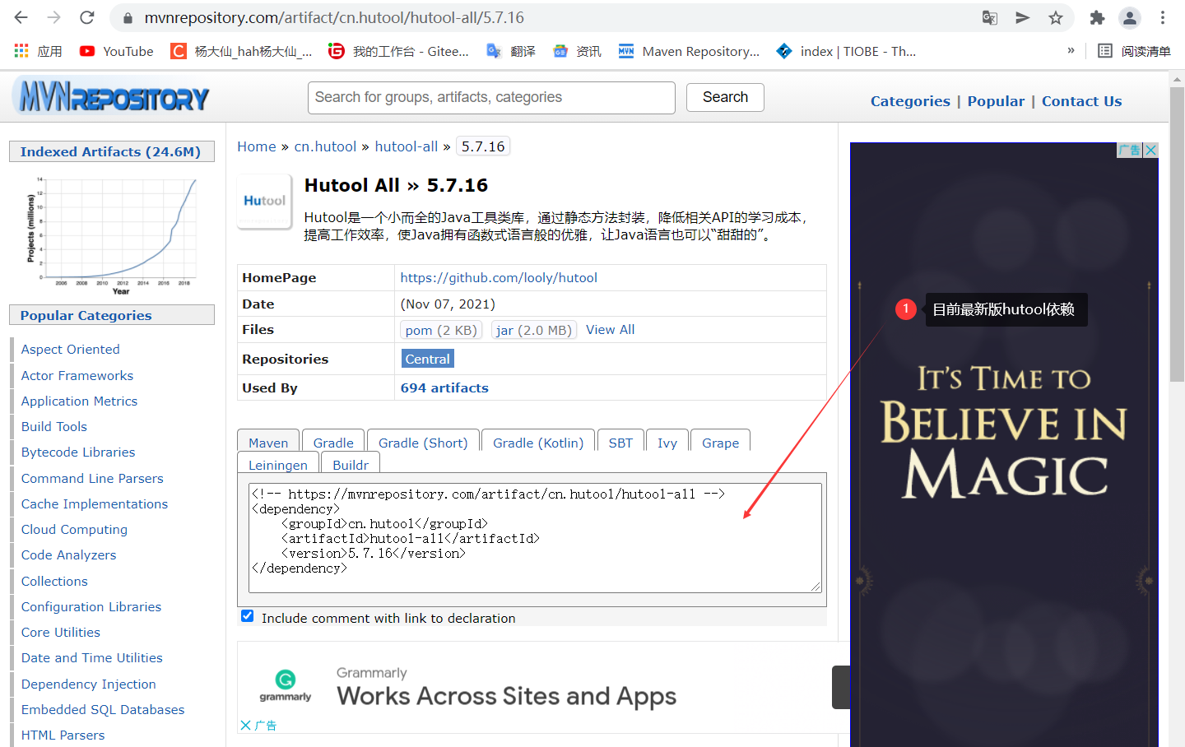
Task: Select the Gradle (Kotlin) tab
Action: coord(538,442)
